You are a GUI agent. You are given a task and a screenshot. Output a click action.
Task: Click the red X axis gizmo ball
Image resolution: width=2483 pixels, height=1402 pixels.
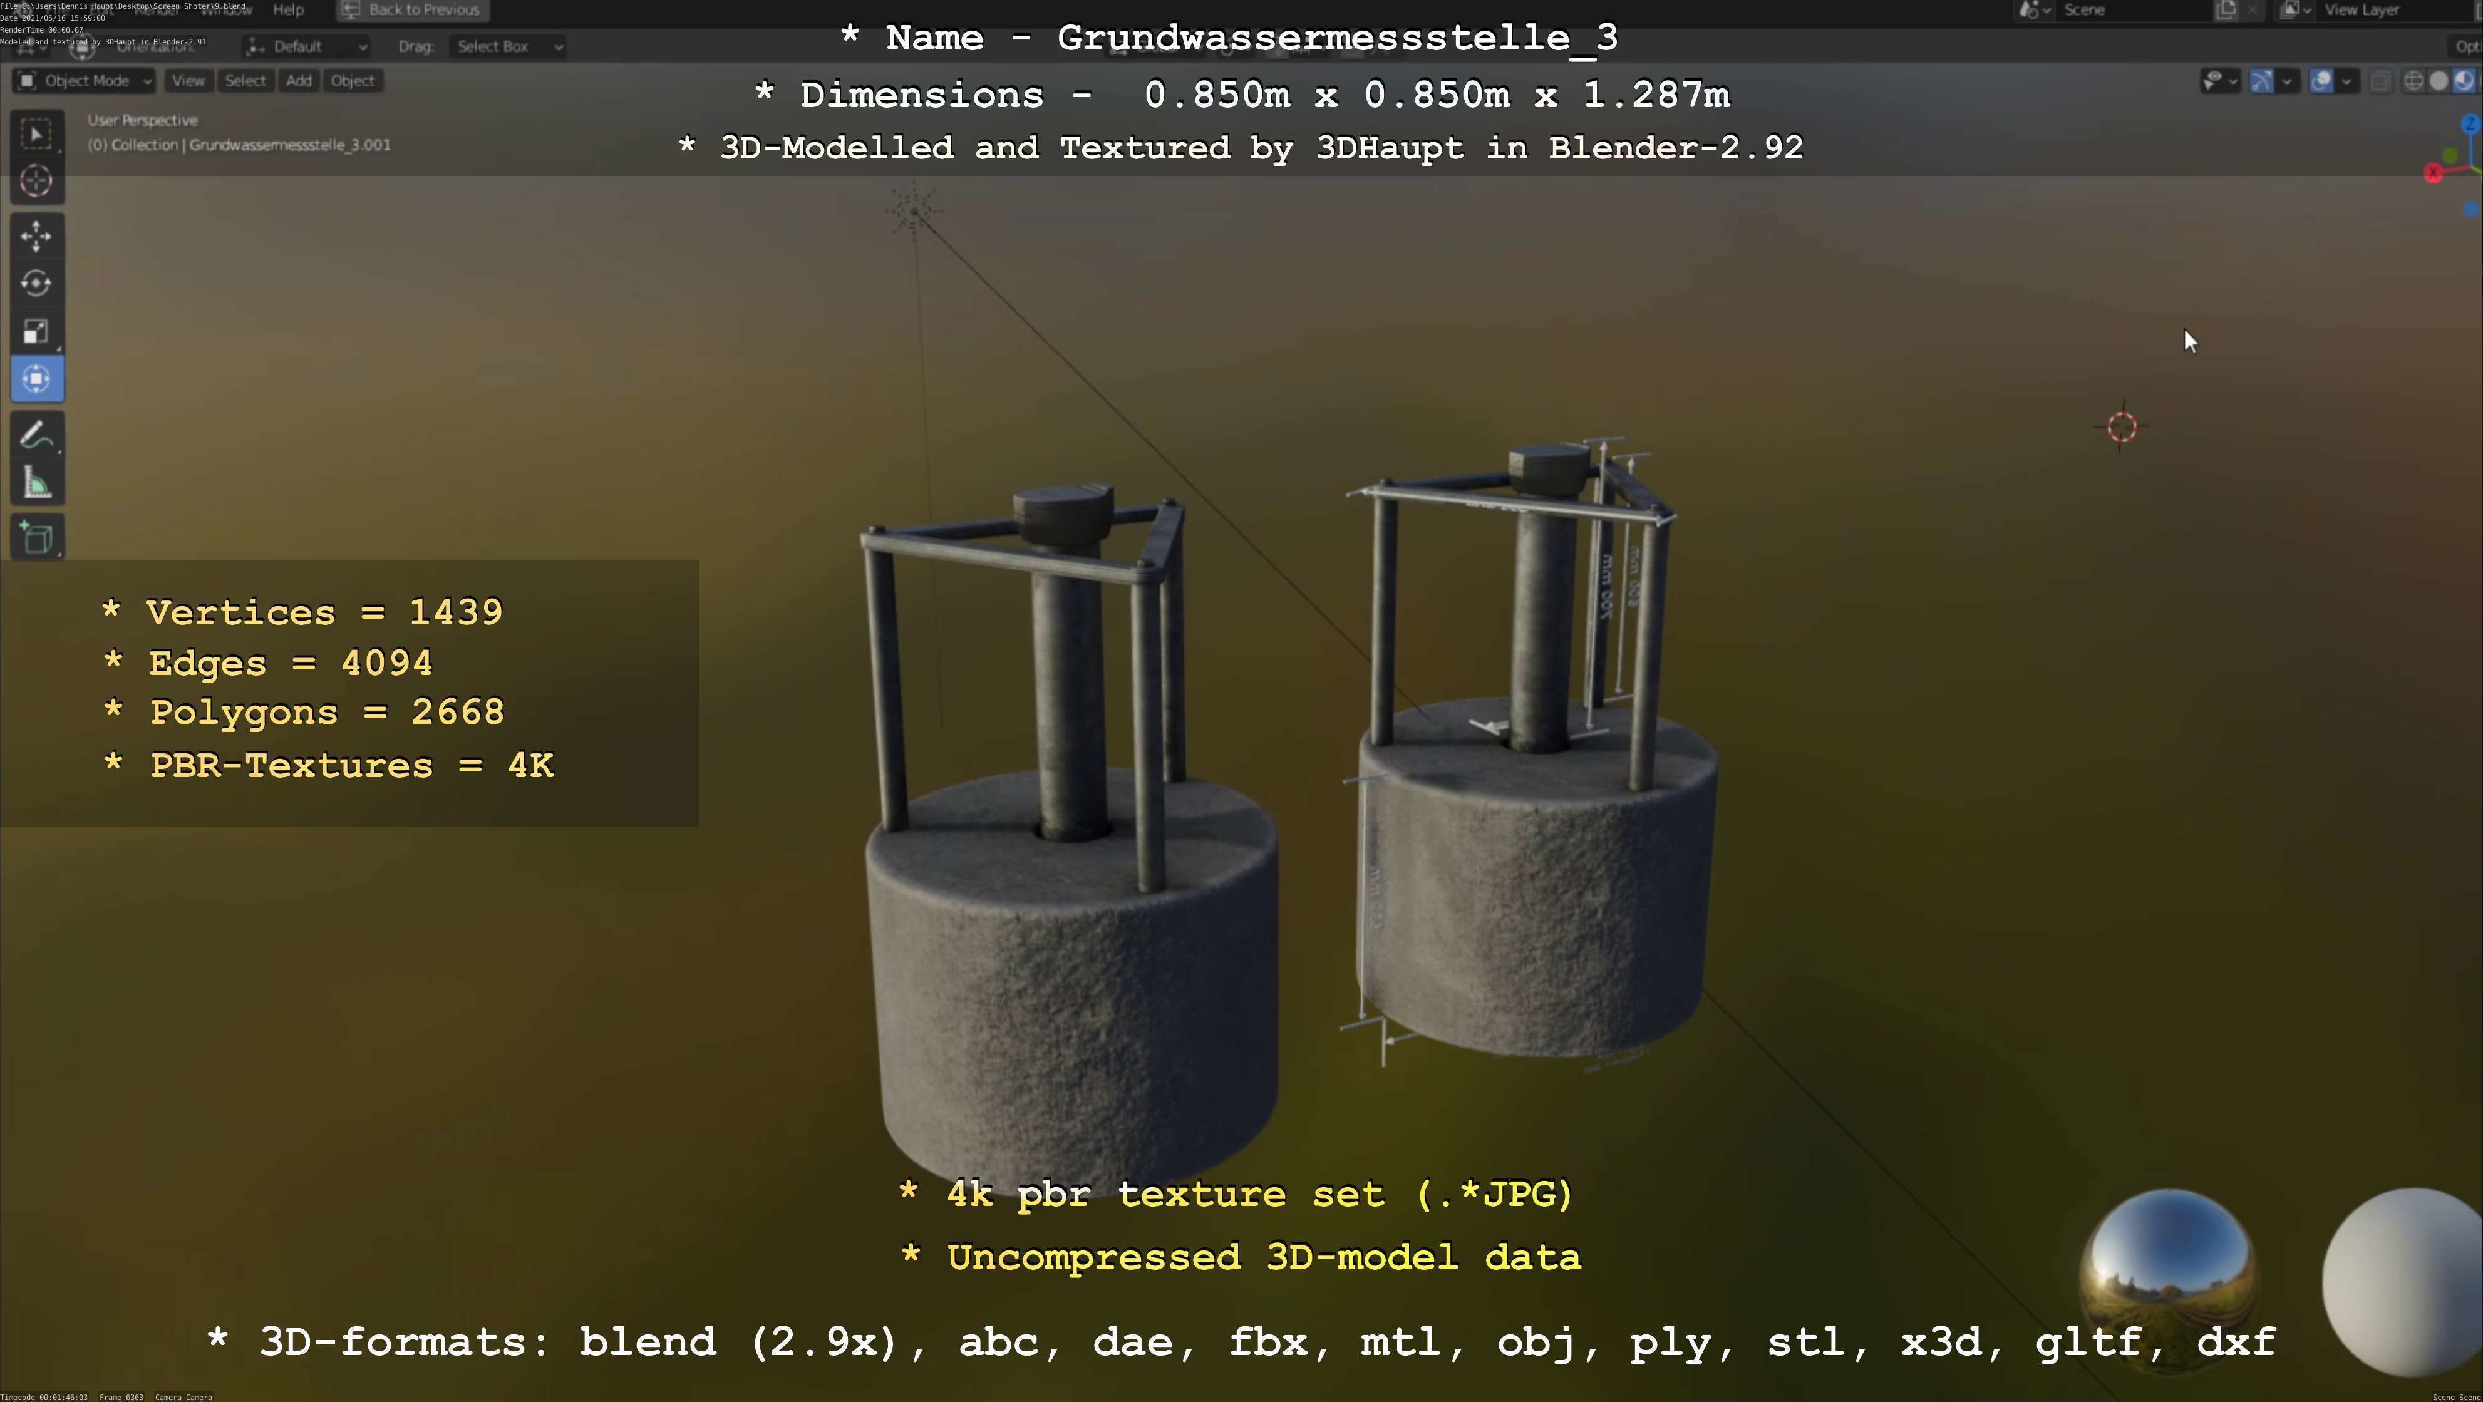pos(2433,173)
